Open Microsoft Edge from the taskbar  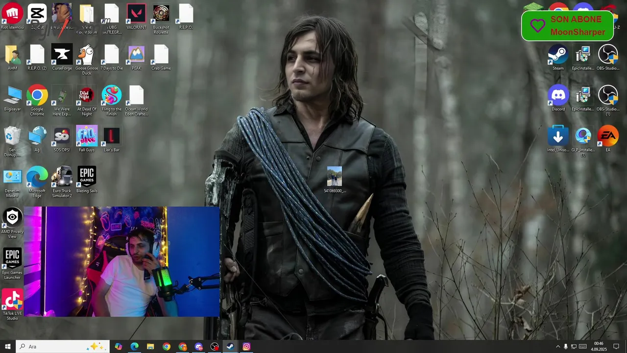[134, 347]
